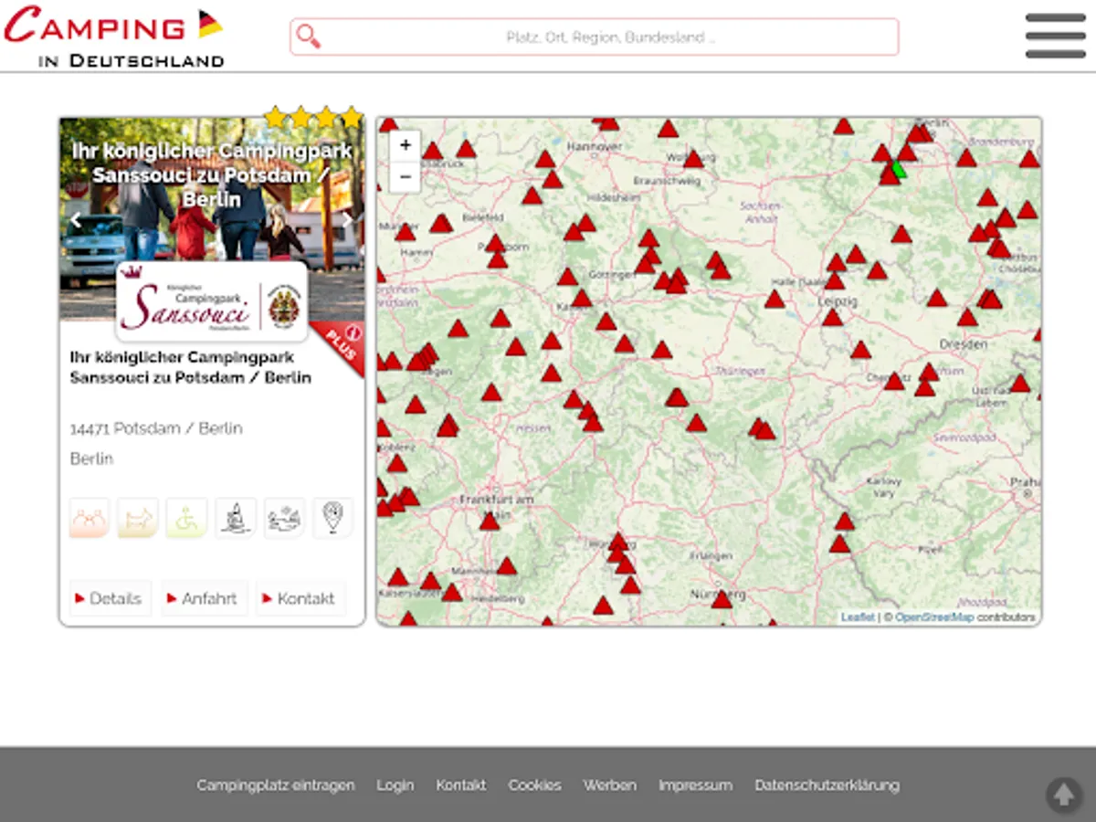Open Kontakt button on the campsite card
Viewport: 1096px width, 822px height.
pyautogui.click(x=300, y=598)
